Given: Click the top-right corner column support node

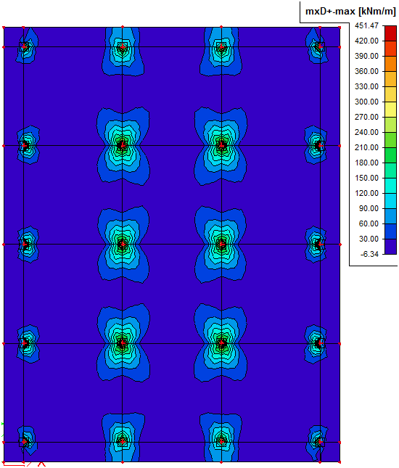Looking at the screenshot, I should (x=320, y=47).
